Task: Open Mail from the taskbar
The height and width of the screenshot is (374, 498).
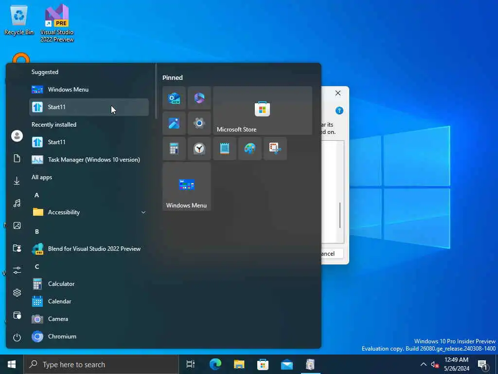Action: pos(287,364)
